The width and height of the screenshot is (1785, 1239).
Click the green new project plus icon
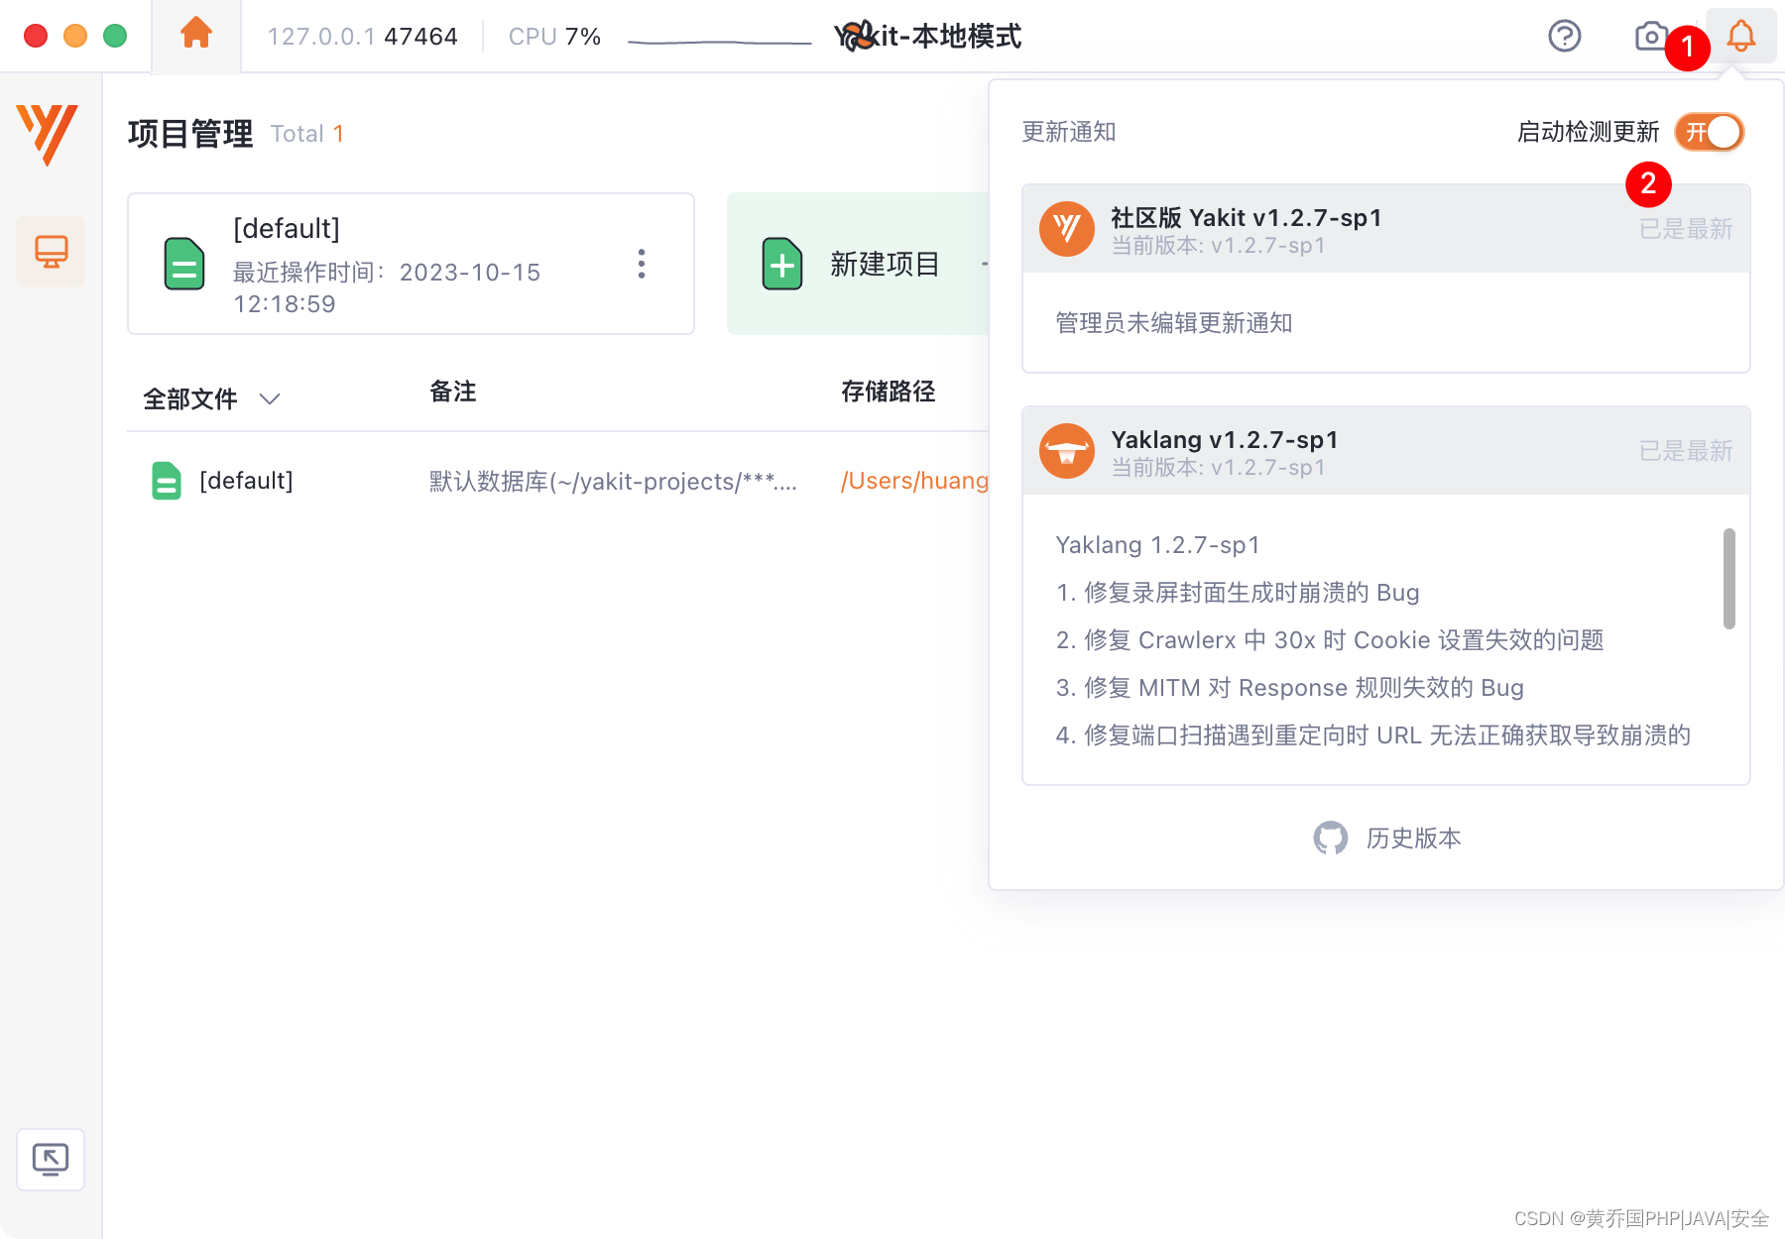[781, 264]
